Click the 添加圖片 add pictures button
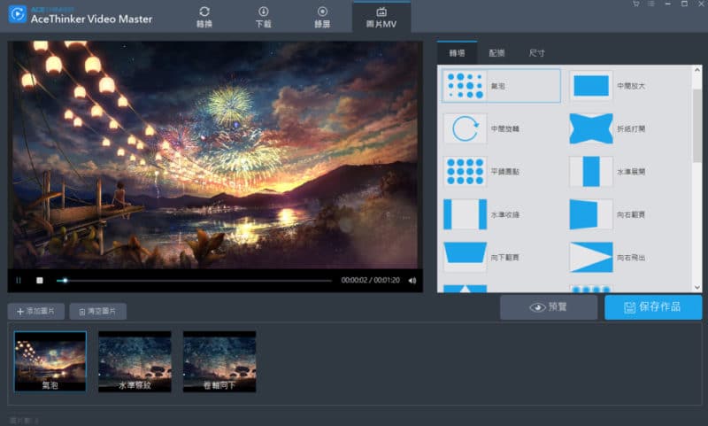Image resolution: width=708 pixels, height=426 pixels. pos(36,312)
